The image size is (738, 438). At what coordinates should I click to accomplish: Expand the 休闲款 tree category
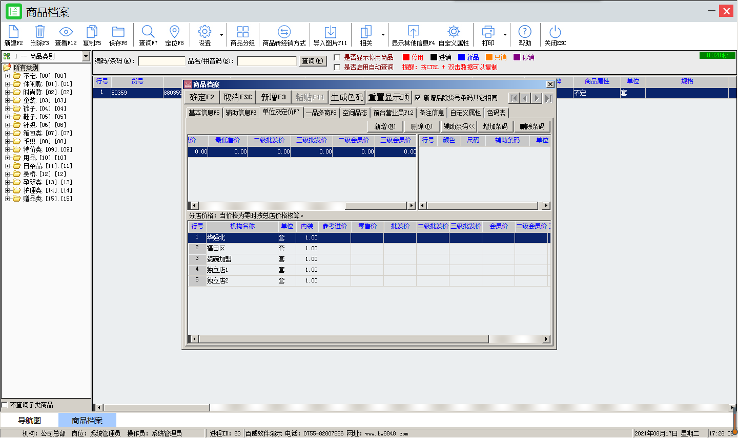point(7,84)
